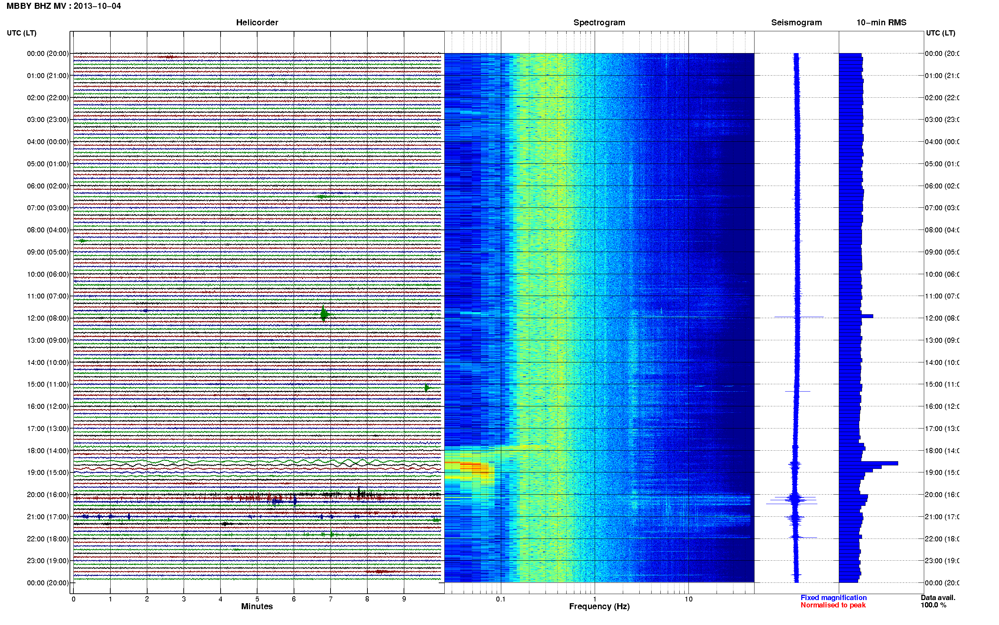The image size is (999, 625).
Task: Click the protruding RMS bar near 12:00
Action: 856,316
